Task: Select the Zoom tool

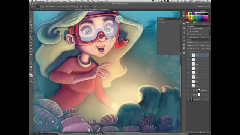Action: [x=31, y=70]
